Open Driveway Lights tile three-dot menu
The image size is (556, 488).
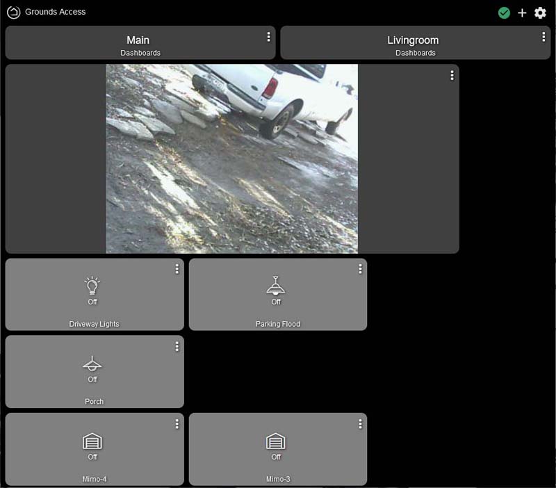click(x=177, y=269)
